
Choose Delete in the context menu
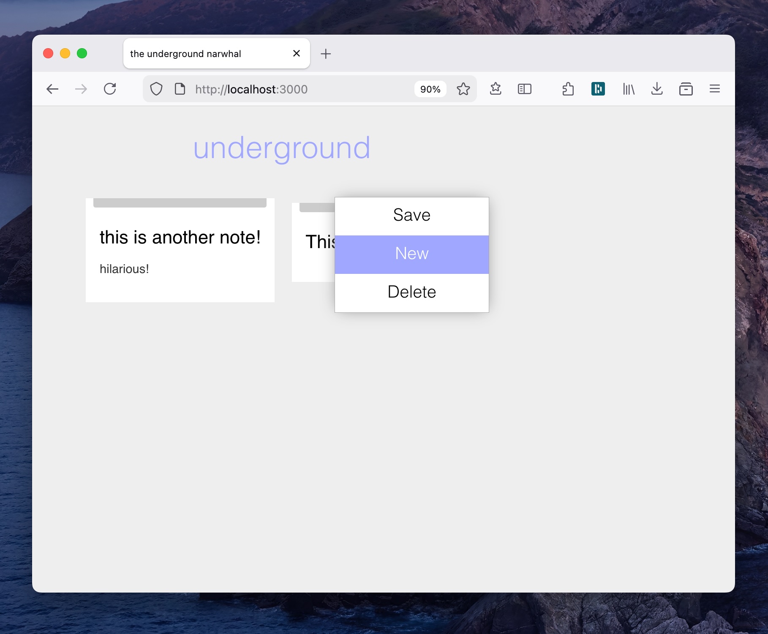tap(411, 292)
